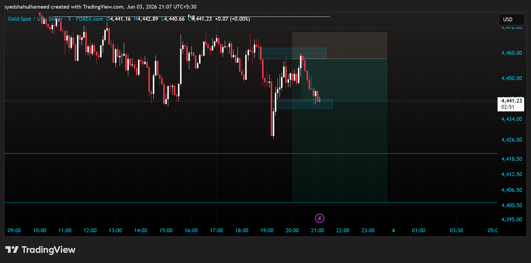Click the 4,450.00 price axis label
Screen dimensions: 531x263
tap(512, 78)
